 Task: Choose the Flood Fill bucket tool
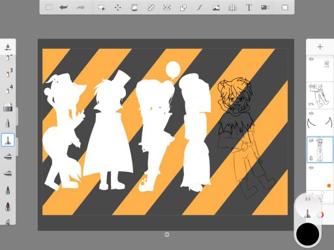134,8
